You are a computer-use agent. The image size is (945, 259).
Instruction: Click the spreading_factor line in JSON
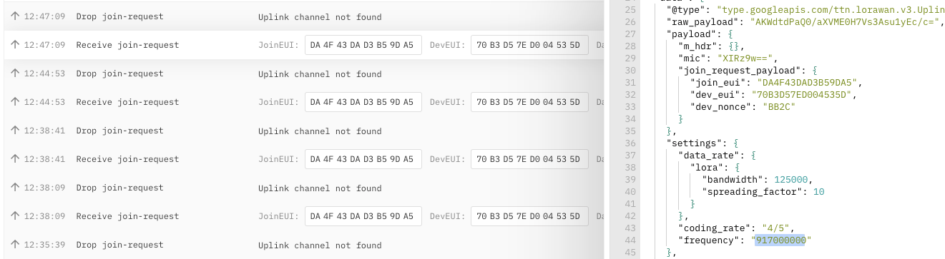point(761,191)
